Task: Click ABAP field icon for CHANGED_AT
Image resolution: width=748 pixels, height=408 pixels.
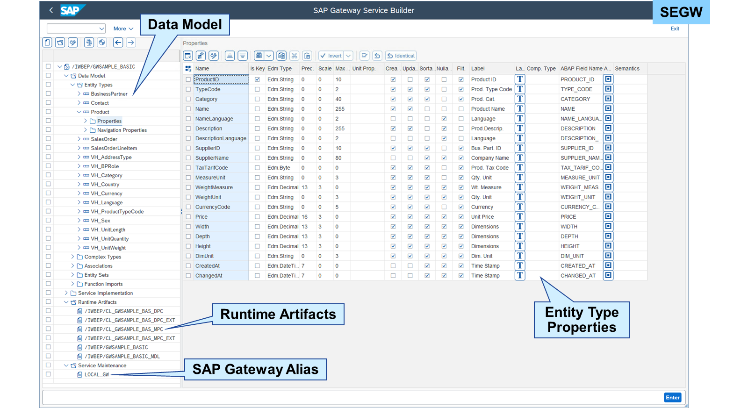Action: point(608,276)
